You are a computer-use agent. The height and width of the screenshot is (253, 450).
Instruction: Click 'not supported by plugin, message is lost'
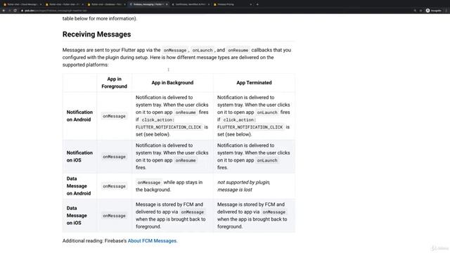(x=244, y=186)
